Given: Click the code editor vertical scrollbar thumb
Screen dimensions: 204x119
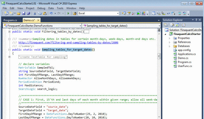Looking at the screenshot, I should click(159, 56).
